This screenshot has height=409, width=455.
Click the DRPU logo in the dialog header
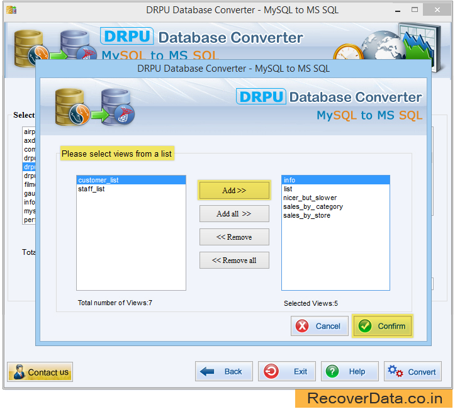pos(261,97)
